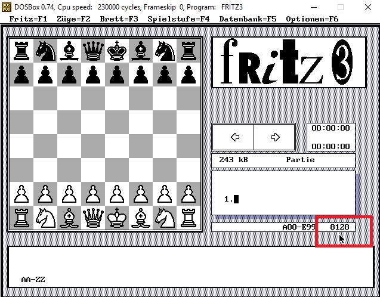This screenshot has height=297, width=380.
Task: Select the white pawn on g2
Action: click(165, 194)
